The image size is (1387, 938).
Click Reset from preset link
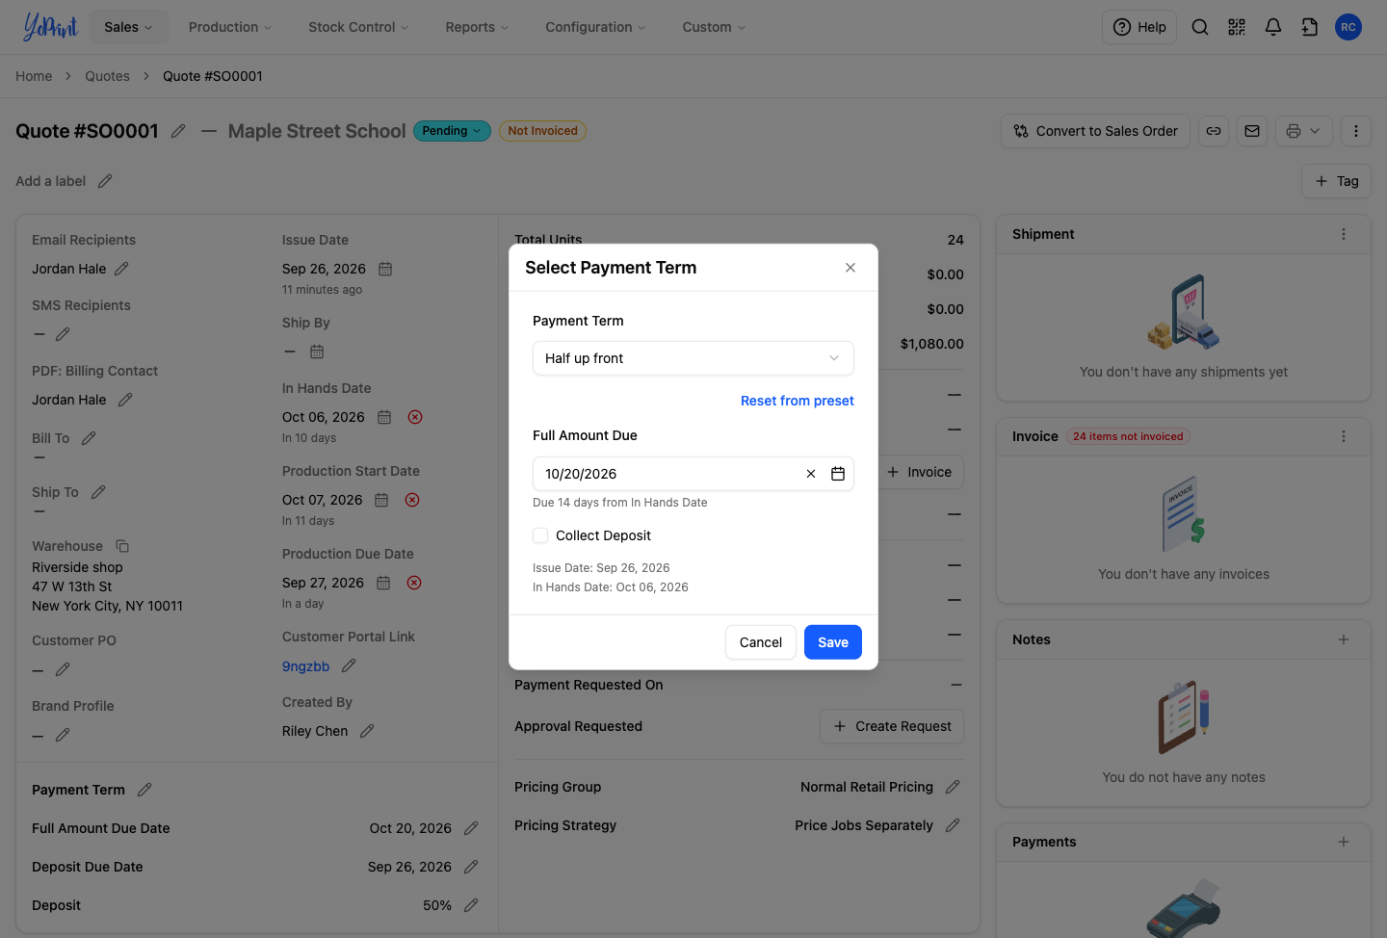pos(798,401)
